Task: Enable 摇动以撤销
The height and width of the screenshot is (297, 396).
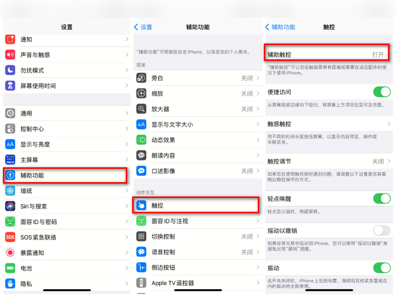Action: coord(381,231)
